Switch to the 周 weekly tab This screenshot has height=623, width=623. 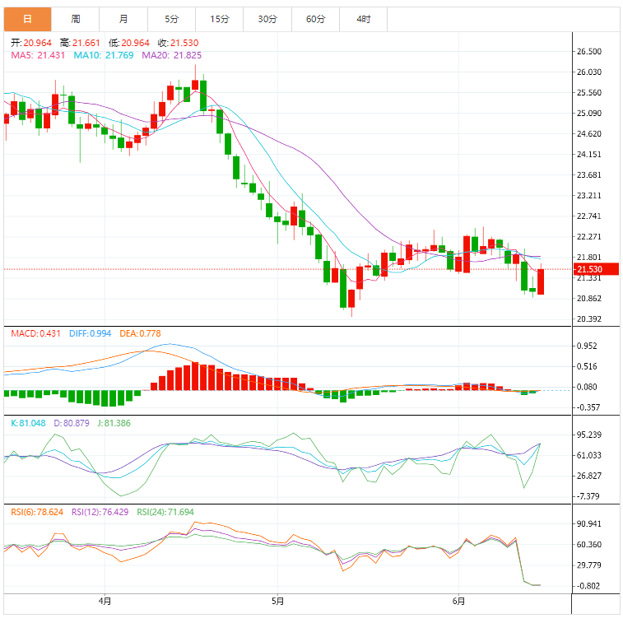point(76,19)
